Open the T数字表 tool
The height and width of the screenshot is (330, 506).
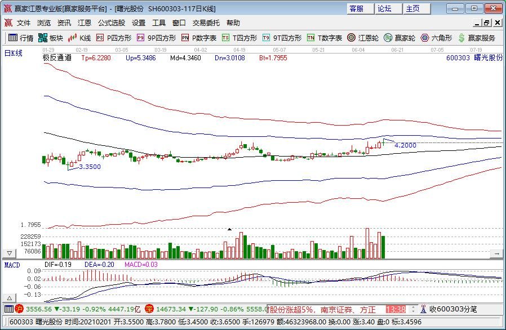click(325, 38)
